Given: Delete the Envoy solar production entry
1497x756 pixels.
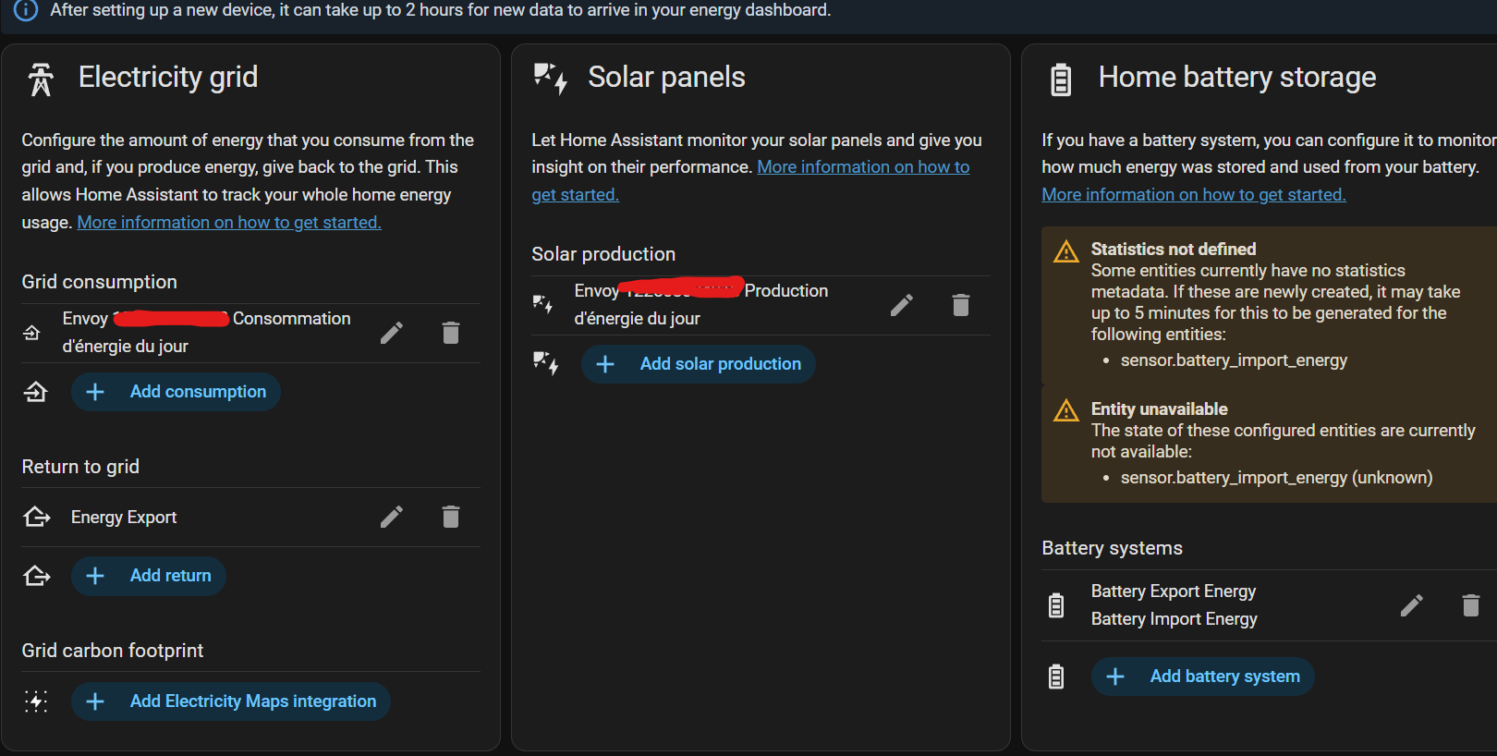Looking at the screenshot, I should 961,305.
